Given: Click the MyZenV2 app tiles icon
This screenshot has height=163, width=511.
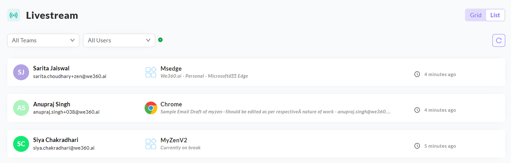Looking at the screenshot, I should point(151,144).
